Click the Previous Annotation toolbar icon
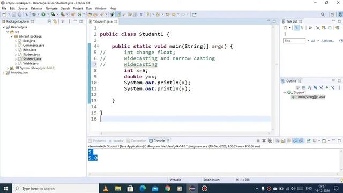The height and width of the screenshot is (193, 343). coord(158,14)
